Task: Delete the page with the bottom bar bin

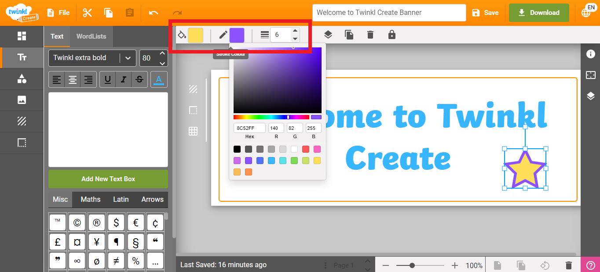Action: tap(569, 265)
